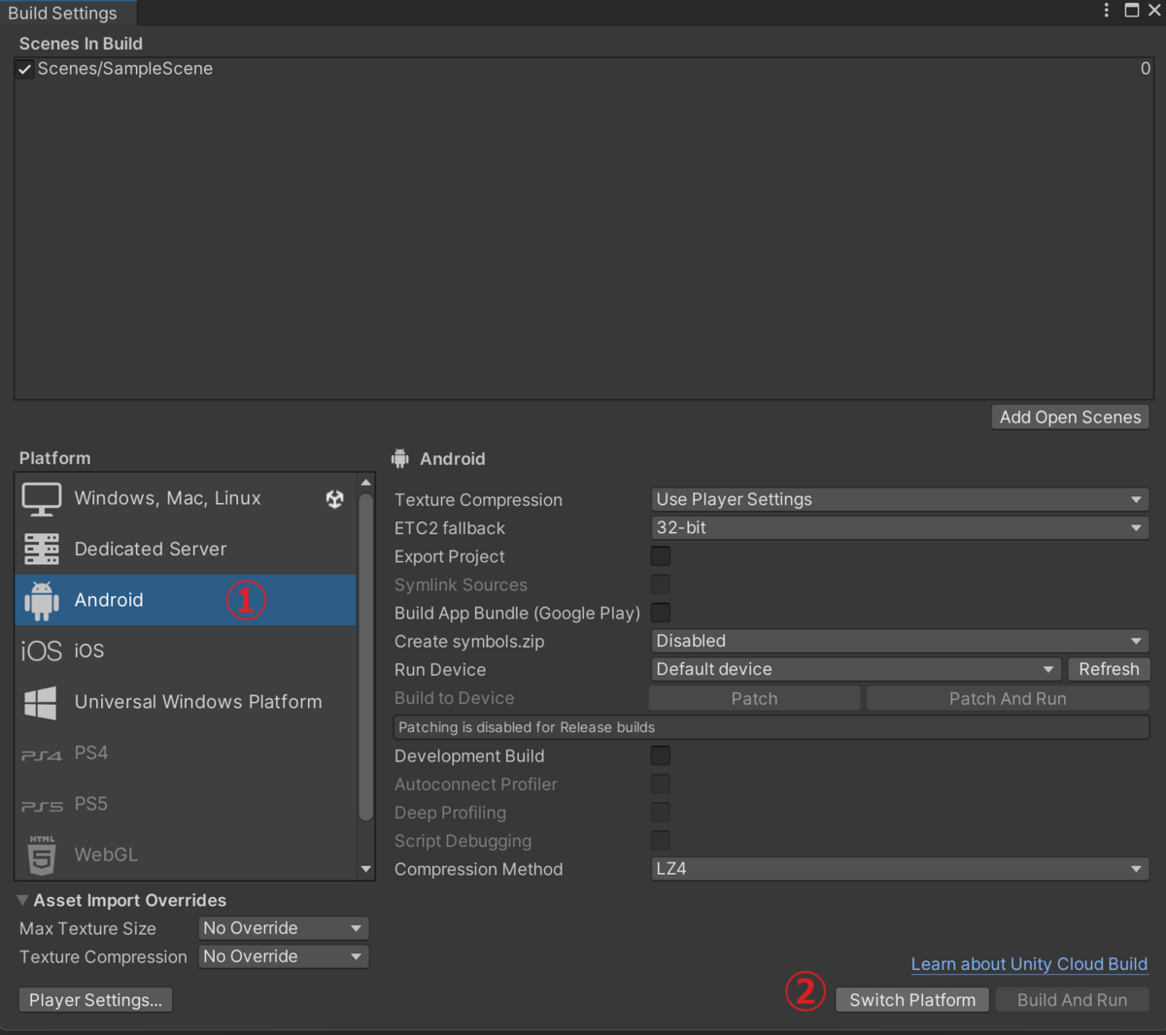Click the Windows, Mac, Linux monitor icon

42,499
